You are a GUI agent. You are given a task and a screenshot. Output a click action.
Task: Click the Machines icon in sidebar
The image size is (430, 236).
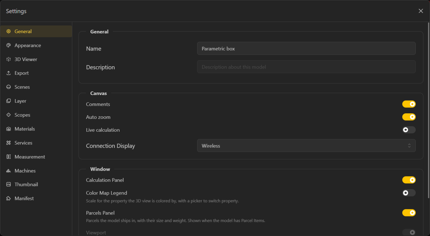(9, 171)
